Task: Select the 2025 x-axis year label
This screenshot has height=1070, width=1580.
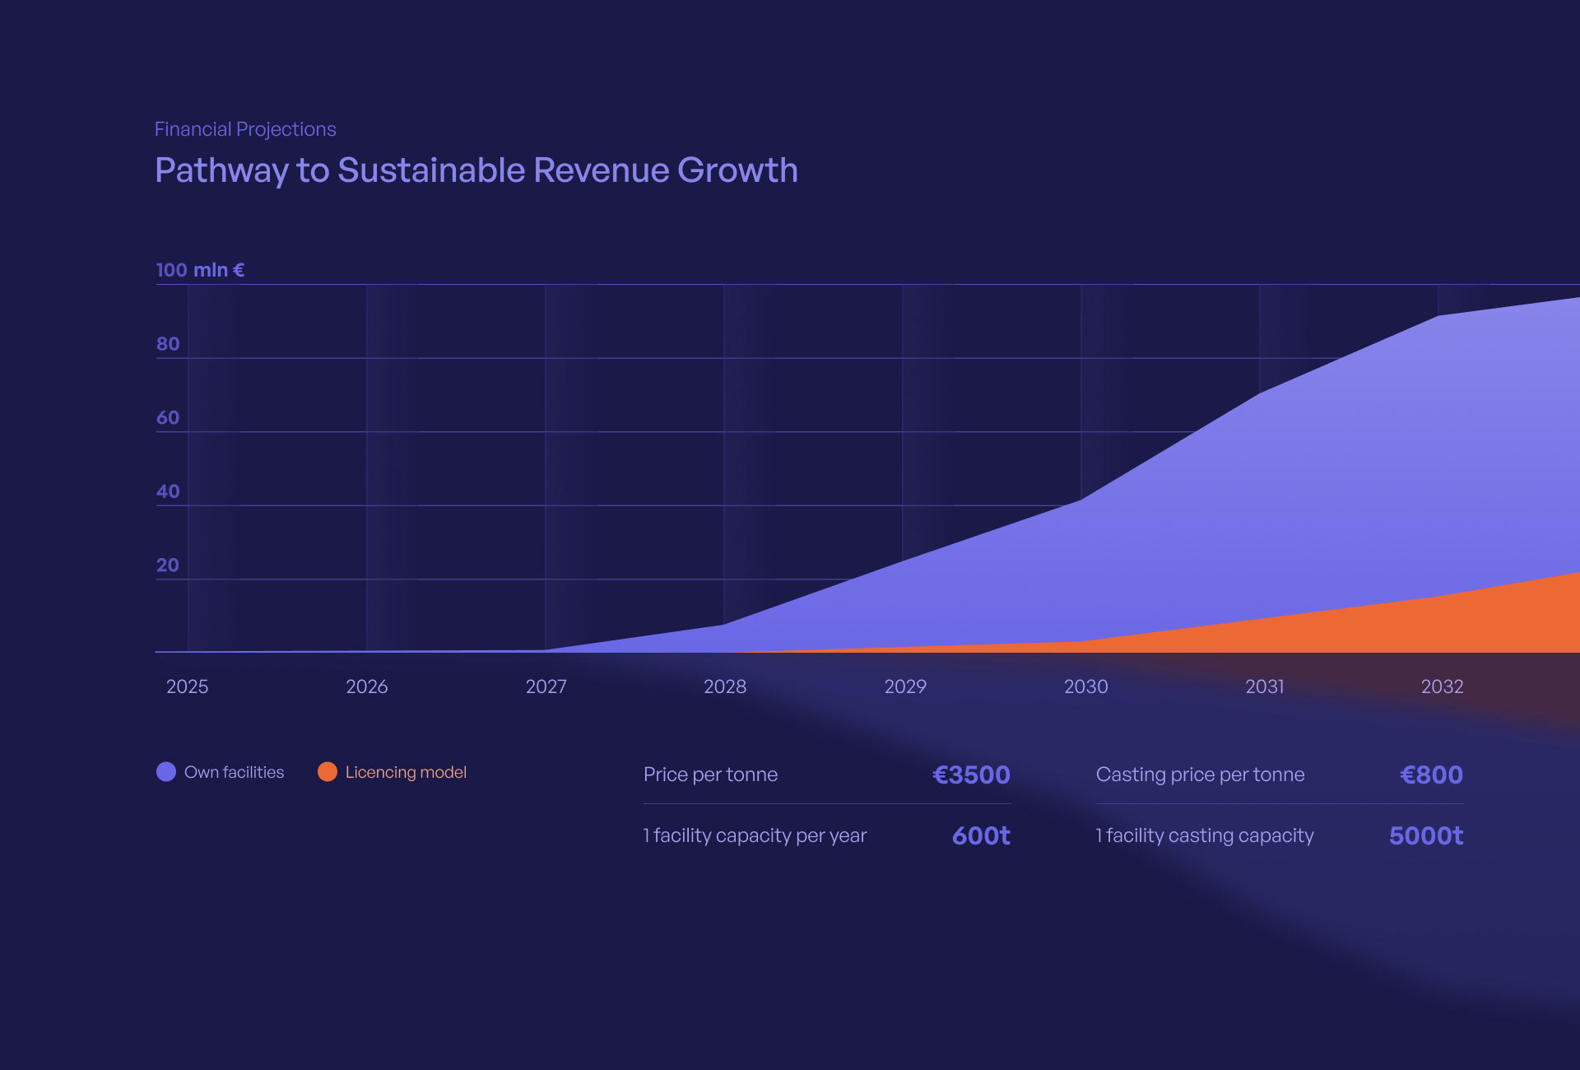Action: [187, 686]
